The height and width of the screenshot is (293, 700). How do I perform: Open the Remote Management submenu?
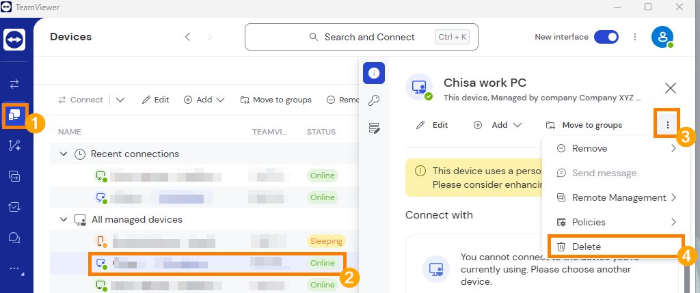click(617, 197)
